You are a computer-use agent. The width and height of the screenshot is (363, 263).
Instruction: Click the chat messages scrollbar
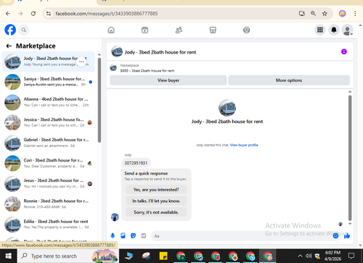click(350, 157)
